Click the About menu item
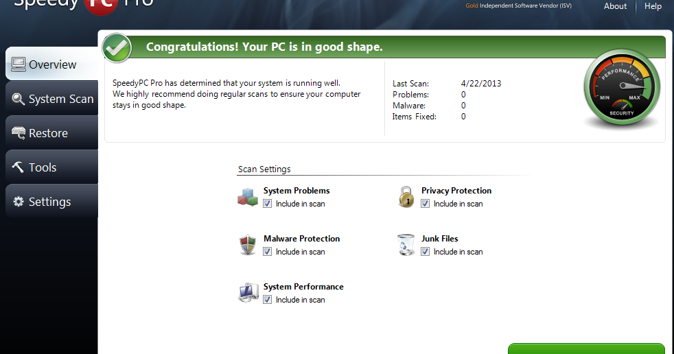Image resolution: width=674 pixels, height=354 pixels. (615, 6)
